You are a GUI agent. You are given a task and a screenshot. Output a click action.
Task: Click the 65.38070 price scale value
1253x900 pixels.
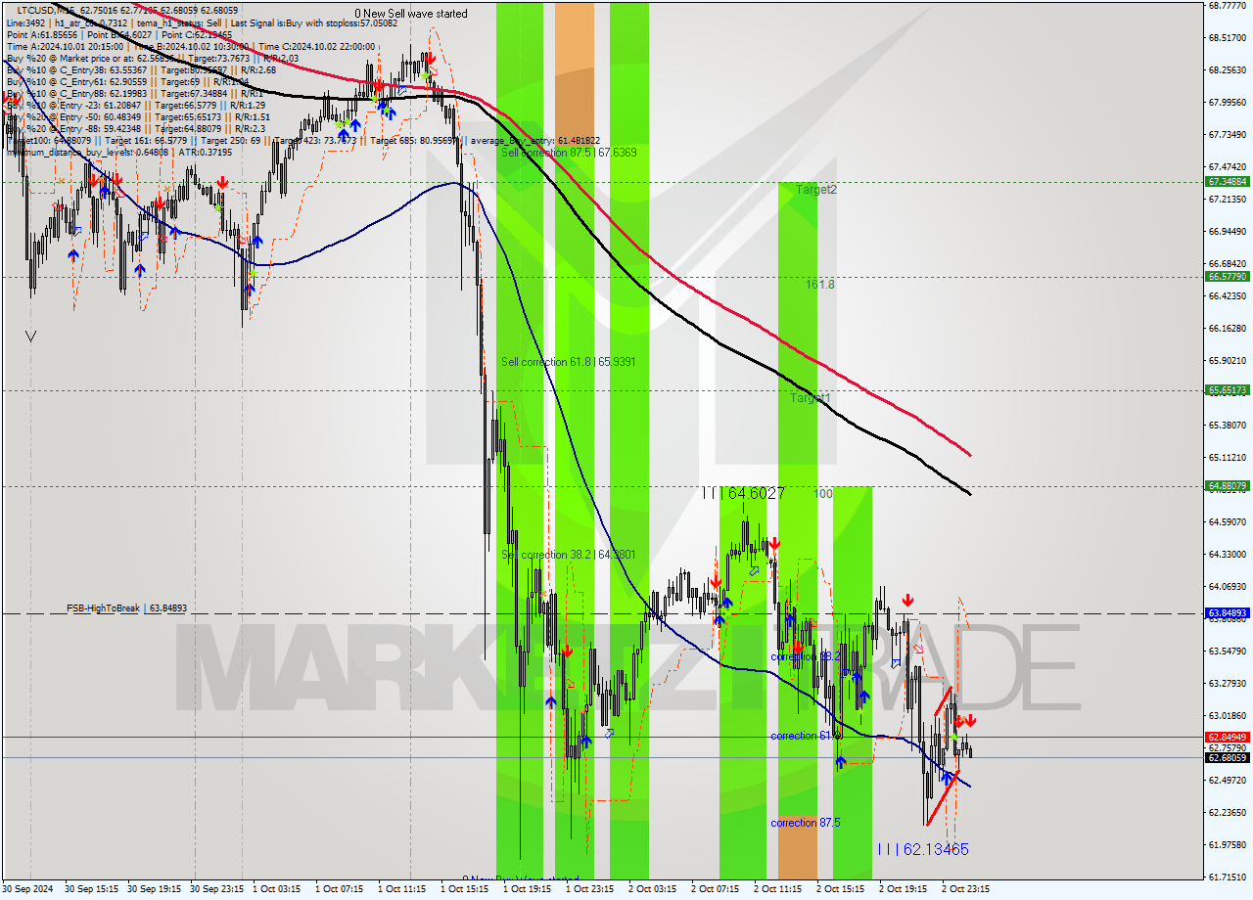click(1227, 425)
